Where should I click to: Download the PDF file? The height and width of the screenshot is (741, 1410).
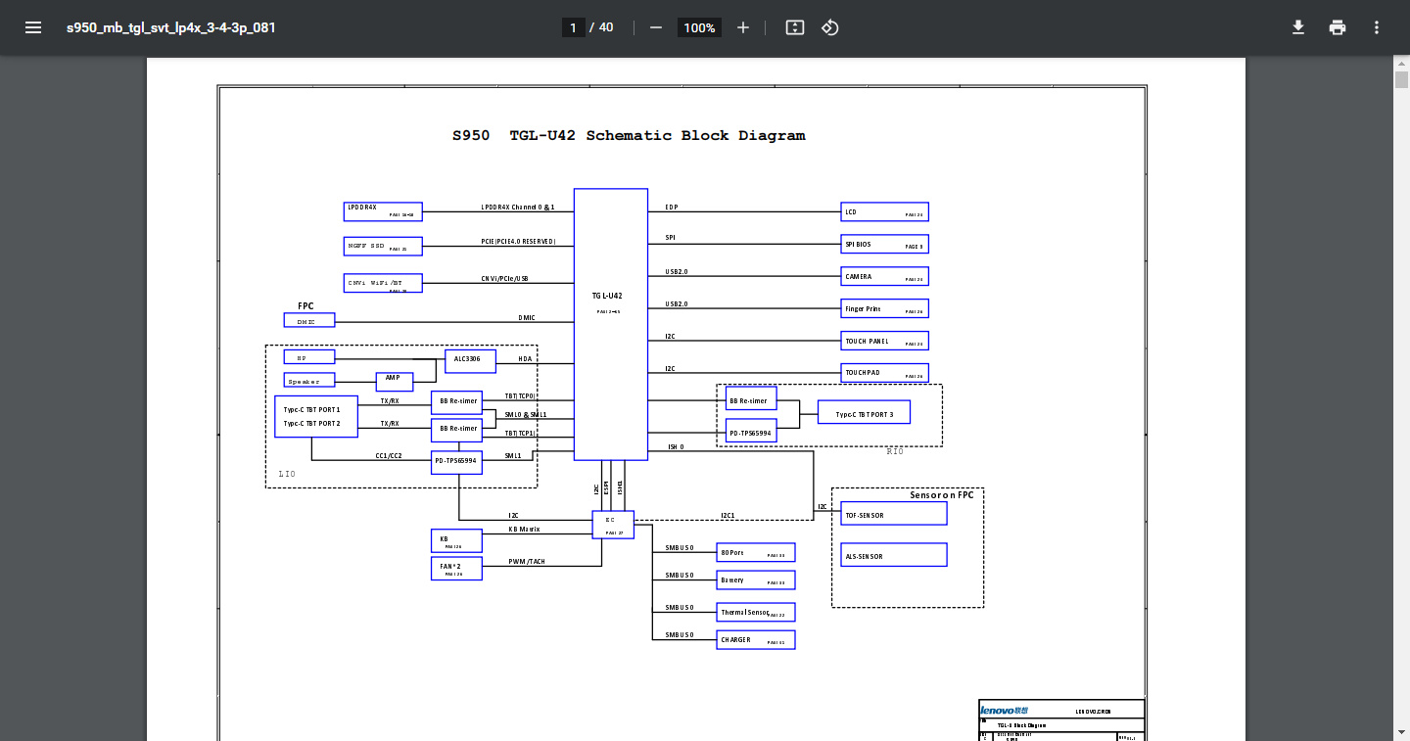click(x=1298, y=27)
